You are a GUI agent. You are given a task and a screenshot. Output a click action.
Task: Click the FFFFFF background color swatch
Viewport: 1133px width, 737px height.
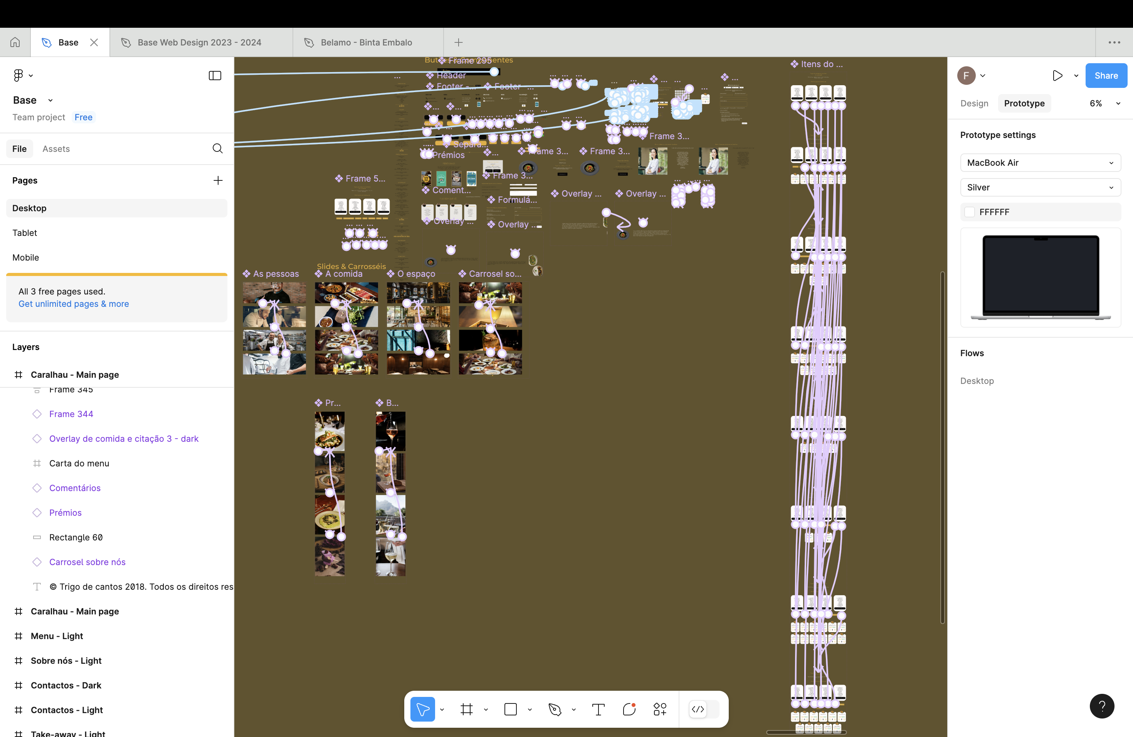pyautogui.click(x=970, y=212)
